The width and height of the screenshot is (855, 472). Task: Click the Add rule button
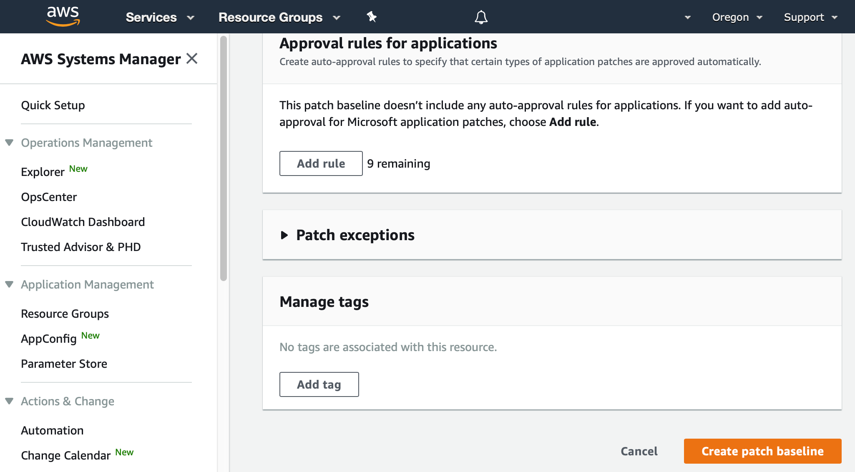pyautogui.click(x=320, y=163)
